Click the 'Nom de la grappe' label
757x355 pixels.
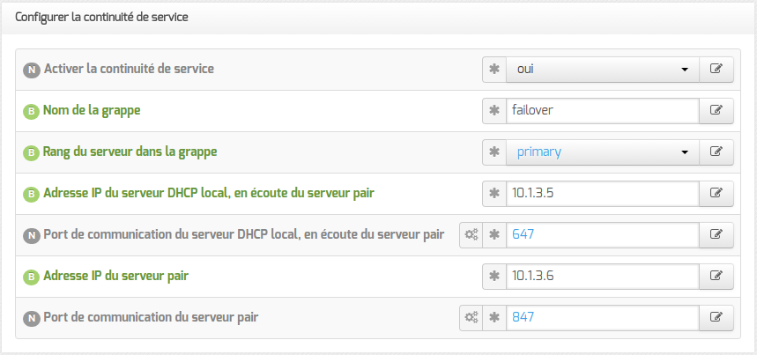tap(92, 110)
